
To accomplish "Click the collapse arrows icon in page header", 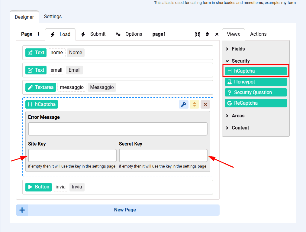I will (198, 34).
